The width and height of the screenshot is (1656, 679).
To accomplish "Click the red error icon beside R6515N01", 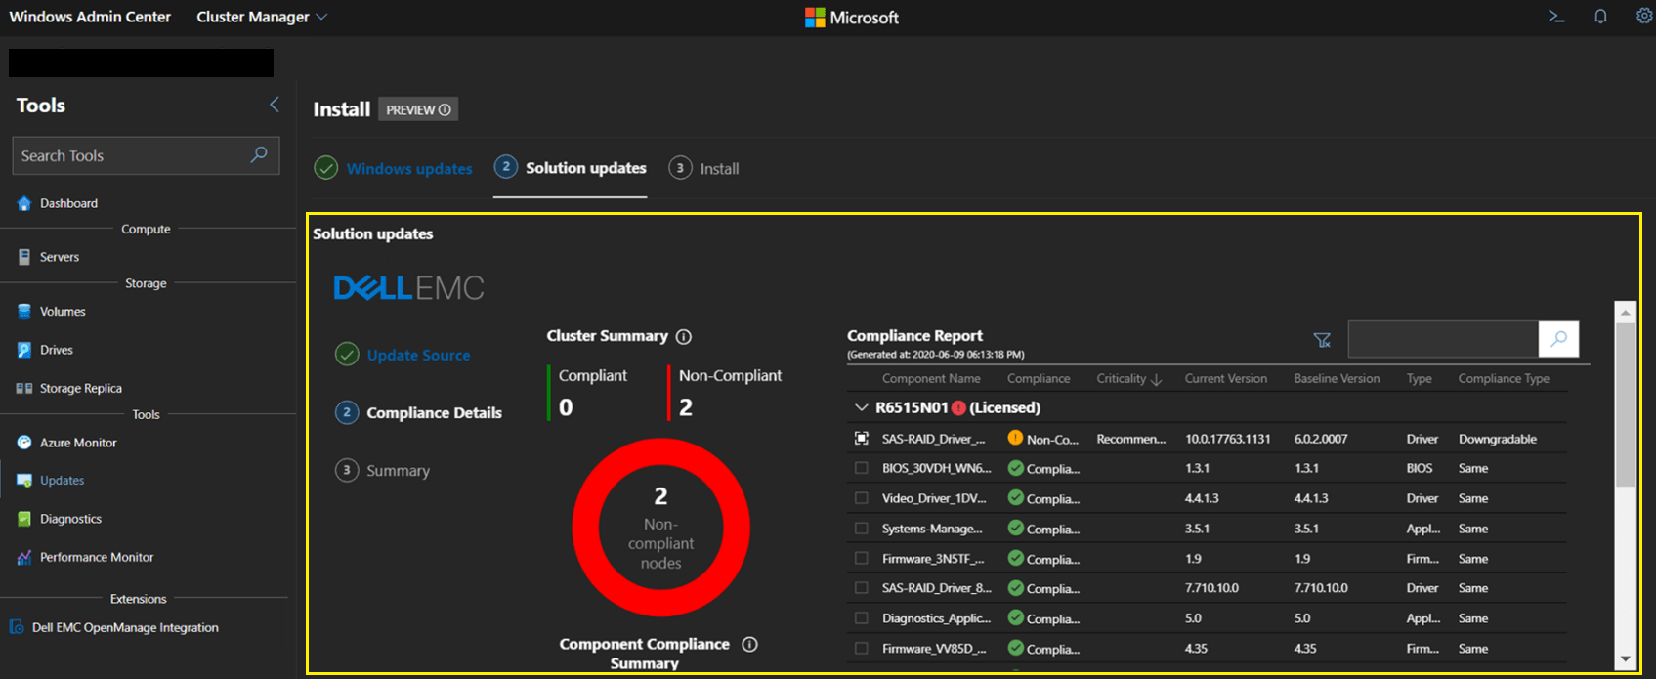I will pos(958,407).
